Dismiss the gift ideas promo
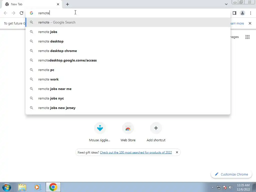Image resolution: width=256 pixels, height=192 pixels. pyautogui.click(x=177, y=152)
